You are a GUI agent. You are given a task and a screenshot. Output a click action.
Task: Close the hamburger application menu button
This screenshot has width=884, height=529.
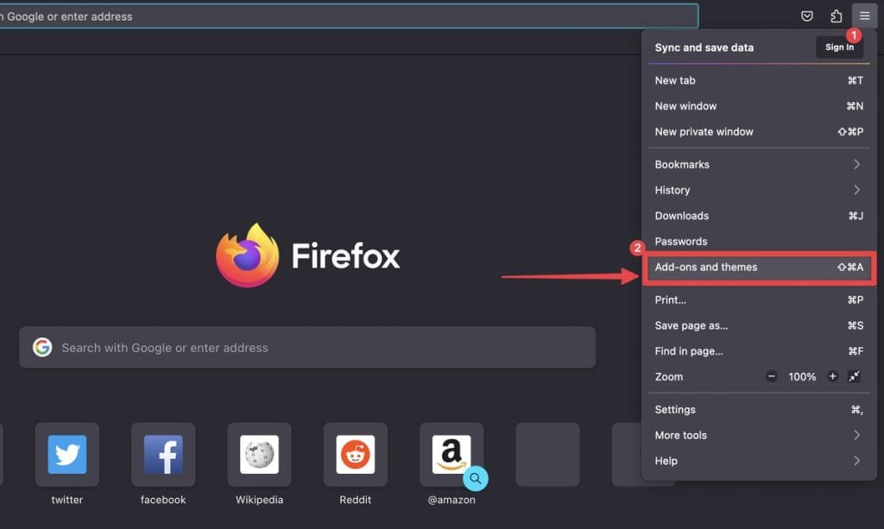tap(864, 16)
